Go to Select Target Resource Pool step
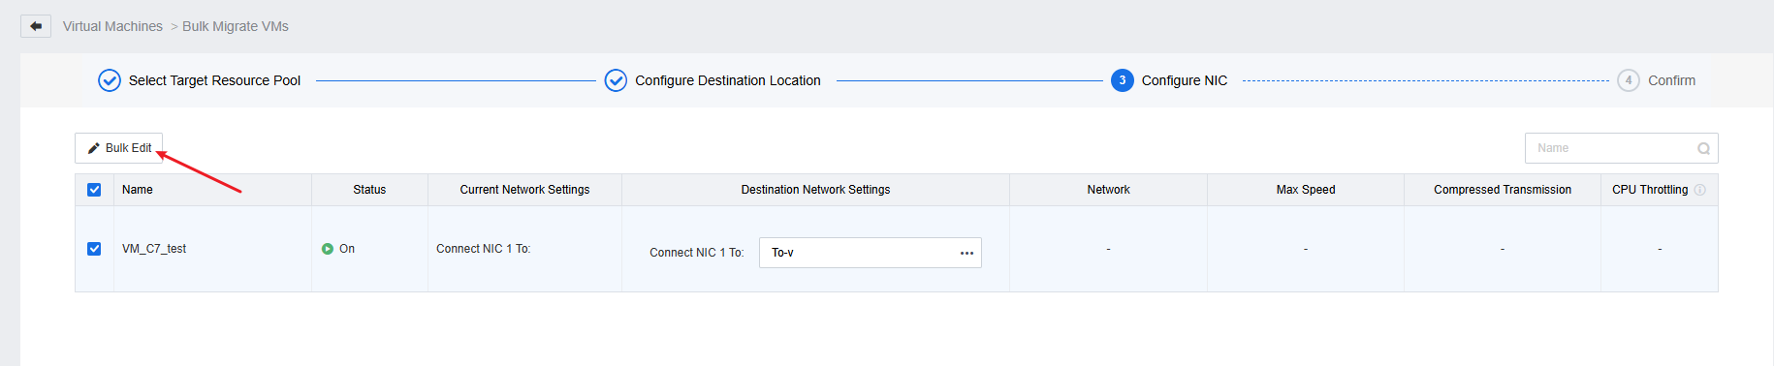This screenshot has width=1774, height=366. tap(214, 80)
